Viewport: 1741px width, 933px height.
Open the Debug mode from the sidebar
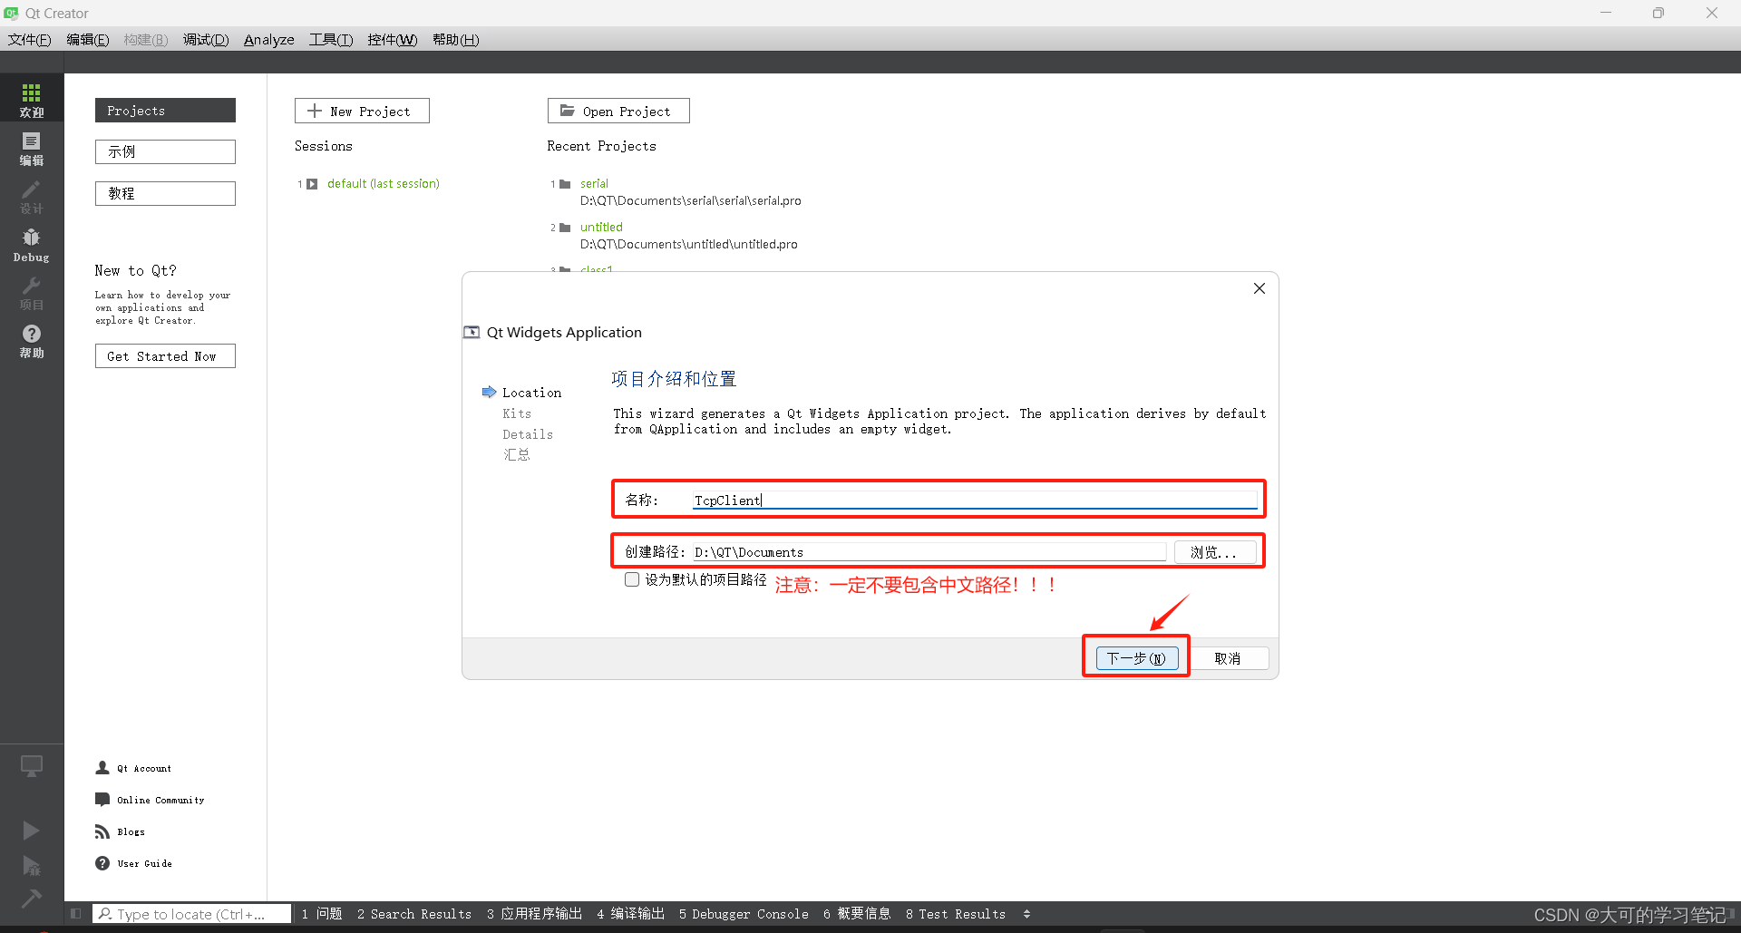point(31,243)
